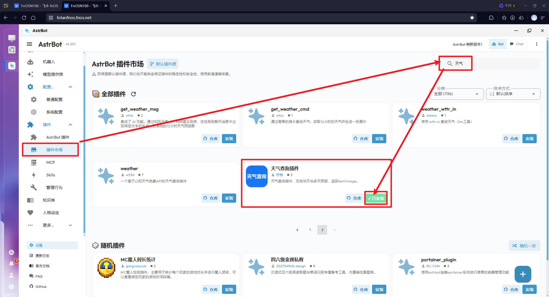
Task: Bookmark star in address bar
Action: pyautogui.click(x=472, y=18)
